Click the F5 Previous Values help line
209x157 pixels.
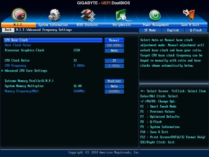click(x=158, y=112)
